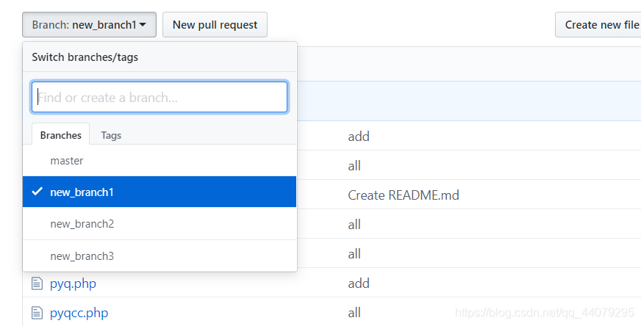Click the all commit message just above Create README.md
The image size is (641, 326).
[x=354, y=166]
